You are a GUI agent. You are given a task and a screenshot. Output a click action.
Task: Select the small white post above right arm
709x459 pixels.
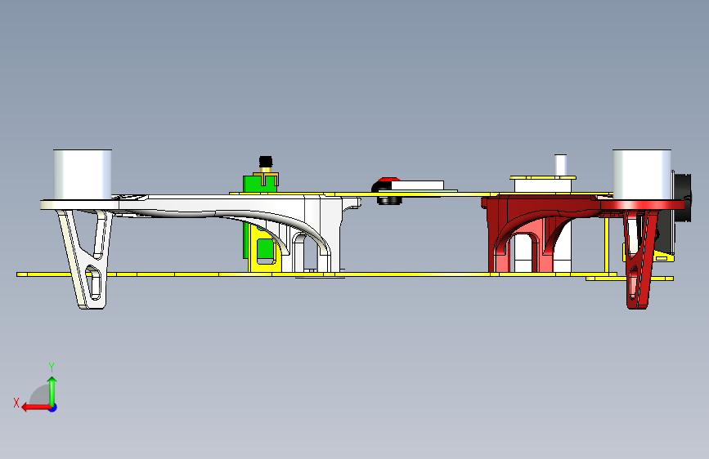561,165
